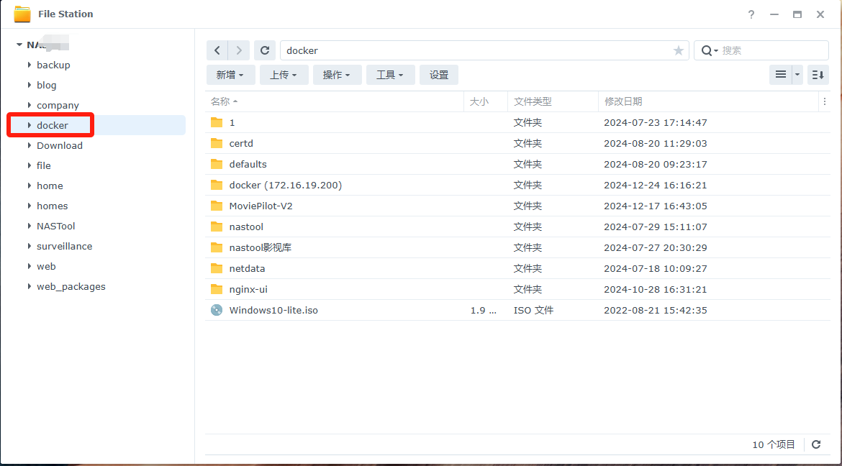The height and width of the screenshot is (466, 842).
Task: Click the 设置 settings button
Action: [439, 75]
